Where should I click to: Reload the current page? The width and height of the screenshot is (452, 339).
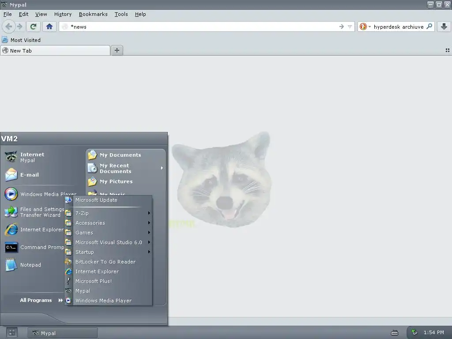click(34, 26)
